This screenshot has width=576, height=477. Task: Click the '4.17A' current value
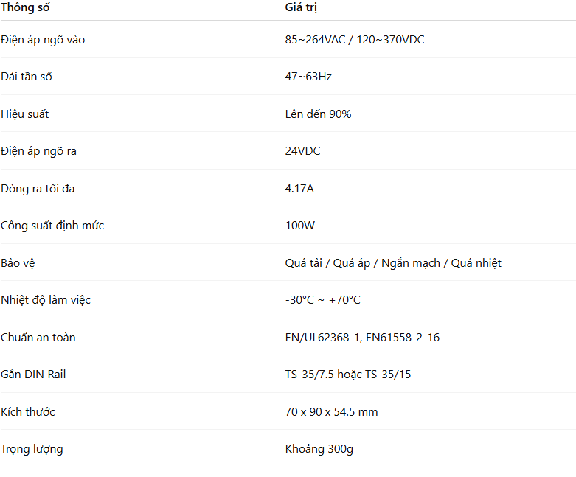click(x=299, y=189)
